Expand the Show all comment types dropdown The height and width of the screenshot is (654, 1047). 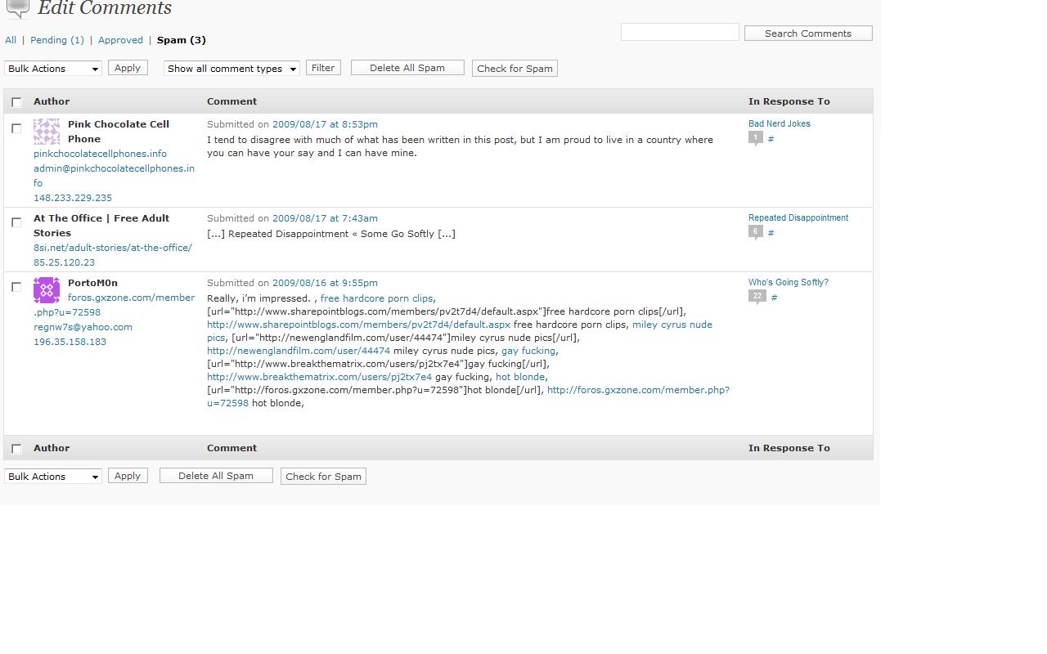231,69
